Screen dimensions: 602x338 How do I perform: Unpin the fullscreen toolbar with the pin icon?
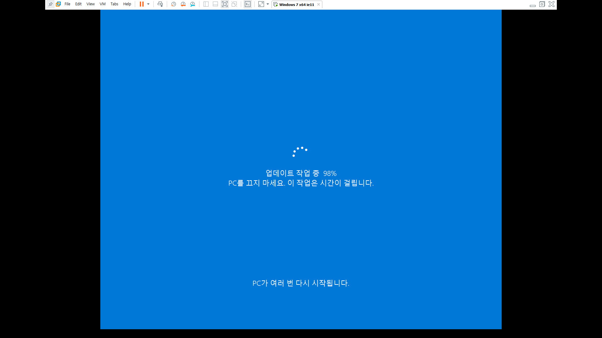(x=50, y=4)
